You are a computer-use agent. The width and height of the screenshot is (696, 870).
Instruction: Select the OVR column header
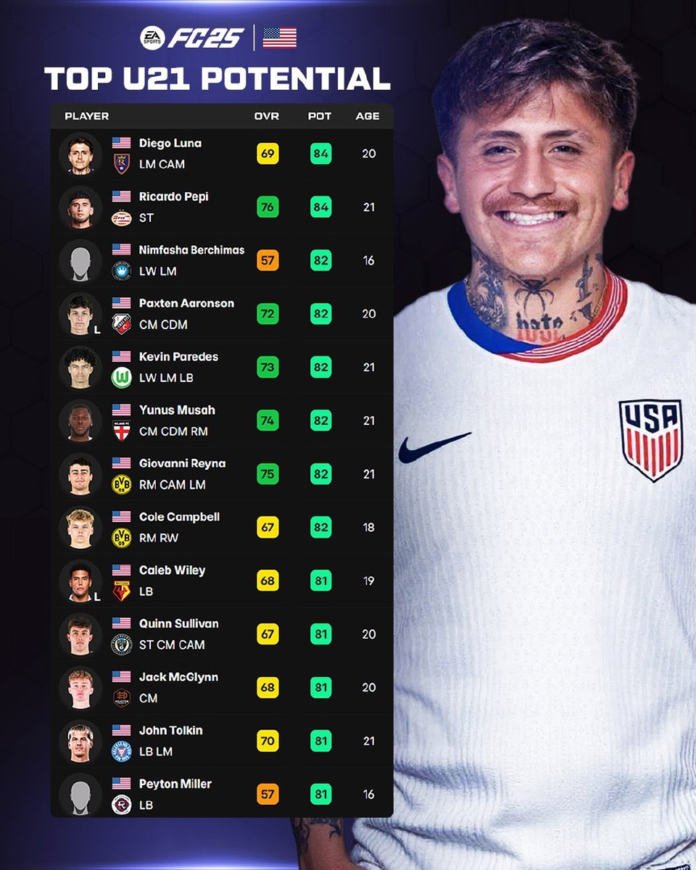coord(267,116)
